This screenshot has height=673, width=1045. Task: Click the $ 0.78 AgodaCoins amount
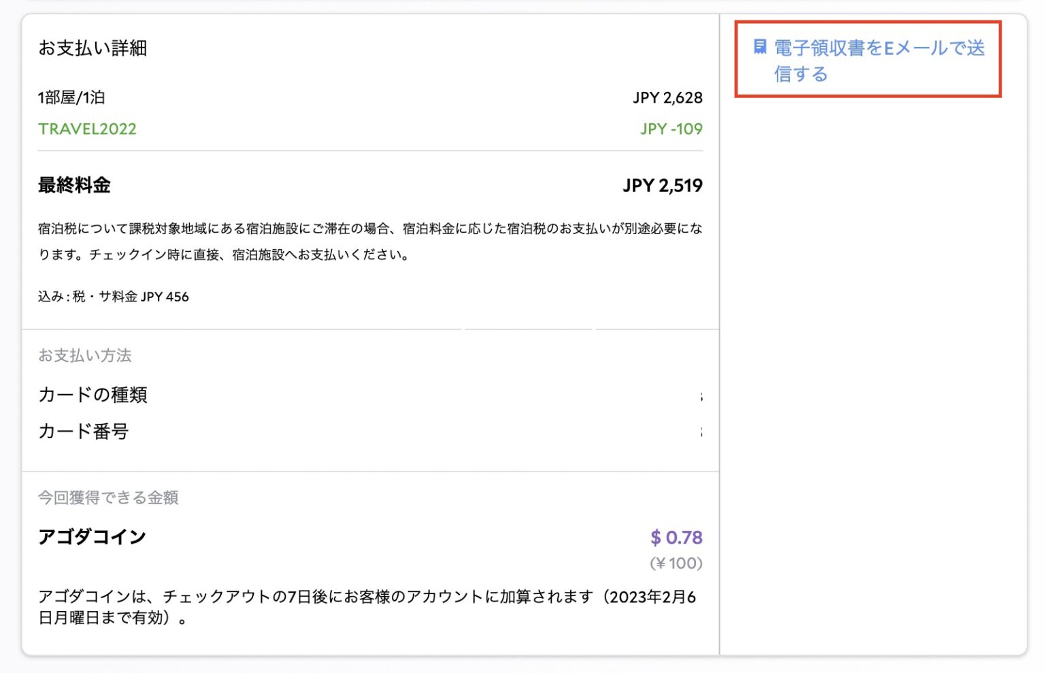[x=675, y=538]
